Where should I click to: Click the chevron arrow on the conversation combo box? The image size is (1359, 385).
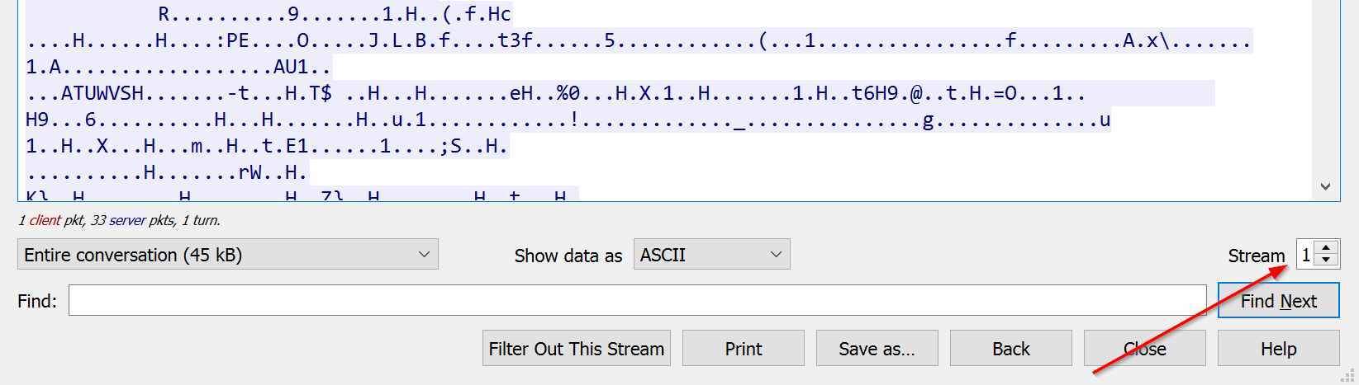coord(424,255)
